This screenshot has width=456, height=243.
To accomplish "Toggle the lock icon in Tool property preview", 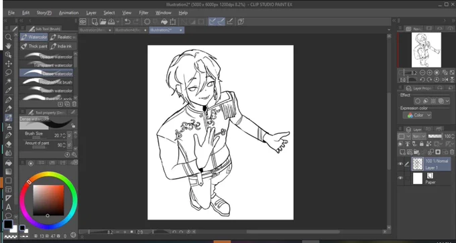I will 73,126.
